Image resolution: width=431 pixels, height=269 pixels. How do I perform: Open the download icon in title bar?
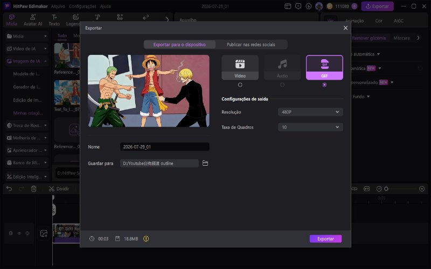(308, 6)
